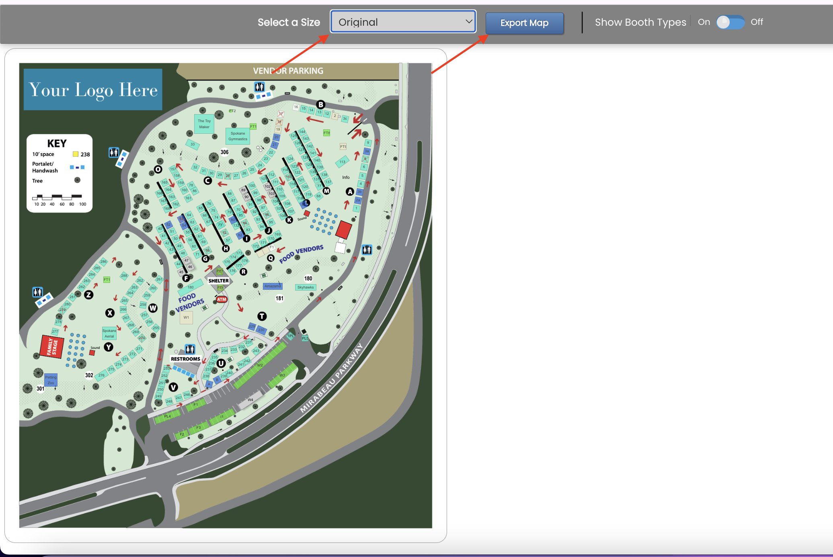This screenshot has height=557, width=833.
Task: Click the red ATM marker on map
Action: pyautogui.click(x=222, y=299)
